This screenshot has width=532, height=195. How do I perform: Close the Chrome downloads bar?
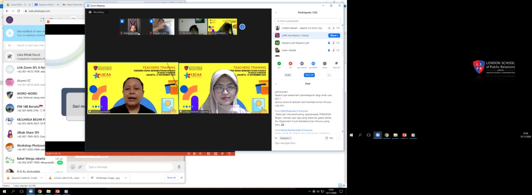click(182, 178)
